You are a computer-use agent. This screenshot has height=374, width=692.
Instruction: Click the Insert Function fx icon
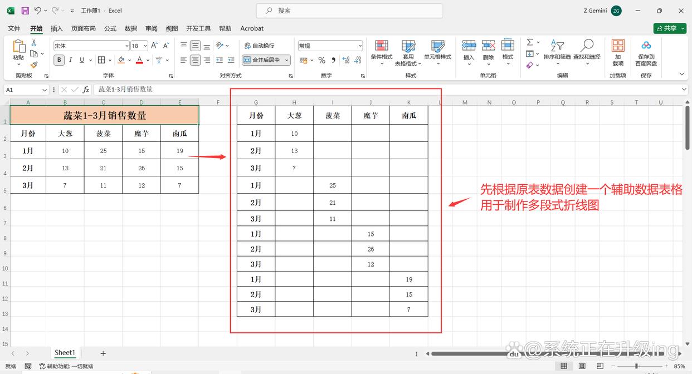point(86,90)
